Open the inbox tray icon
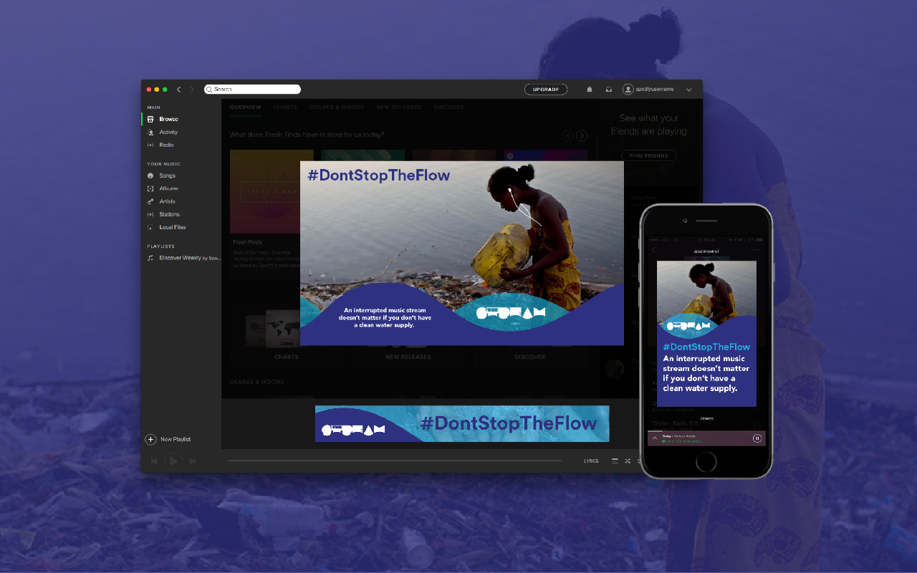917x573 pixels. [x=608, y=90]
